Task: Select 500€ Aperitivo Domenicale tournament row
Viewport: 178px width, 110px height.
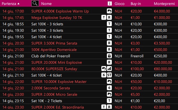Action: (89, 49)
